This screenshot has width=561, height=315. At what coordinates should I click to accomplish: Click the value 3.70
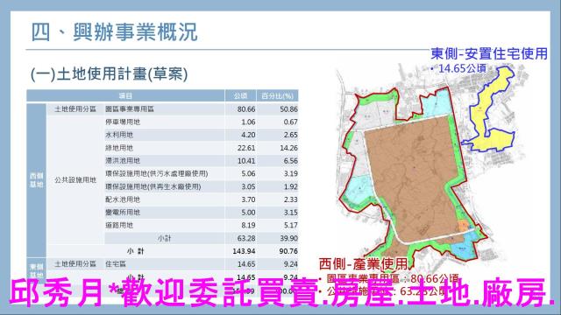[x=248, y=199]
